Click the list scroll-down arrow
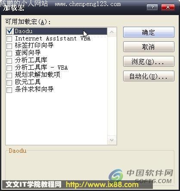The image size is (180, 191). (x=112, y=140)
